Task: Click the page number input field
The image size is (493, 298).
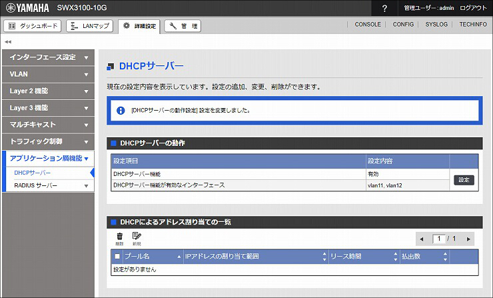Action: [x=439, y=239]
